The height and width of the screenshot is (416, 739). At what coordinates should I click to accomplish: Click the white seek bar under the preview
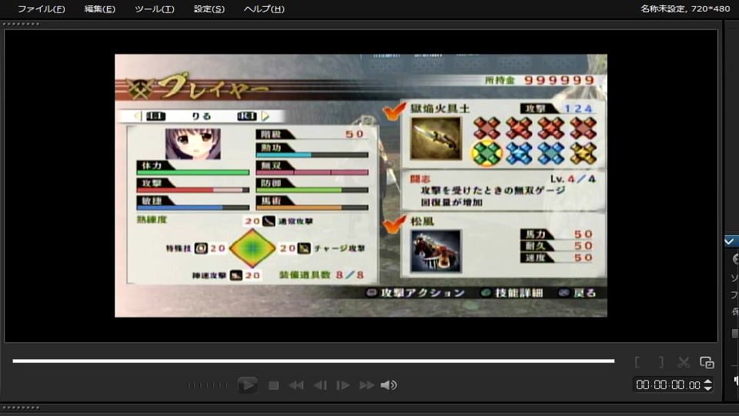pyautogui.click(x=313, y=361)
